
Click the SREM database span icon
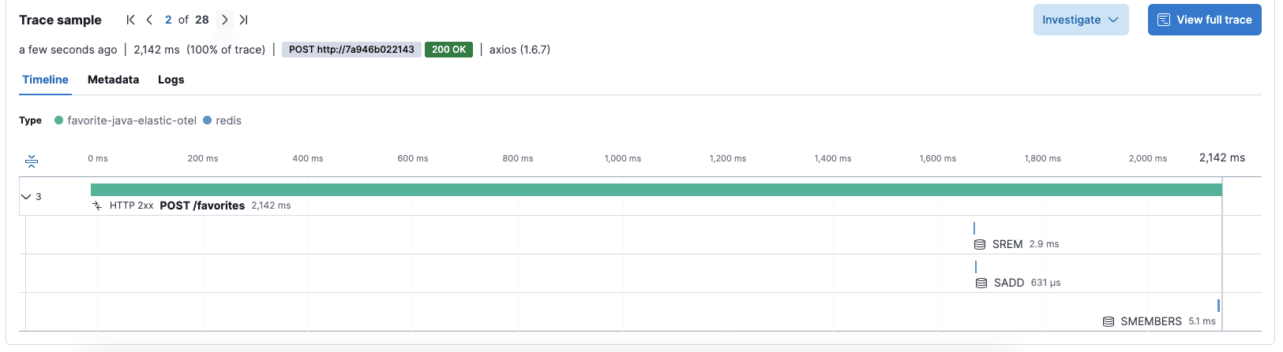[x=980, y=244]
